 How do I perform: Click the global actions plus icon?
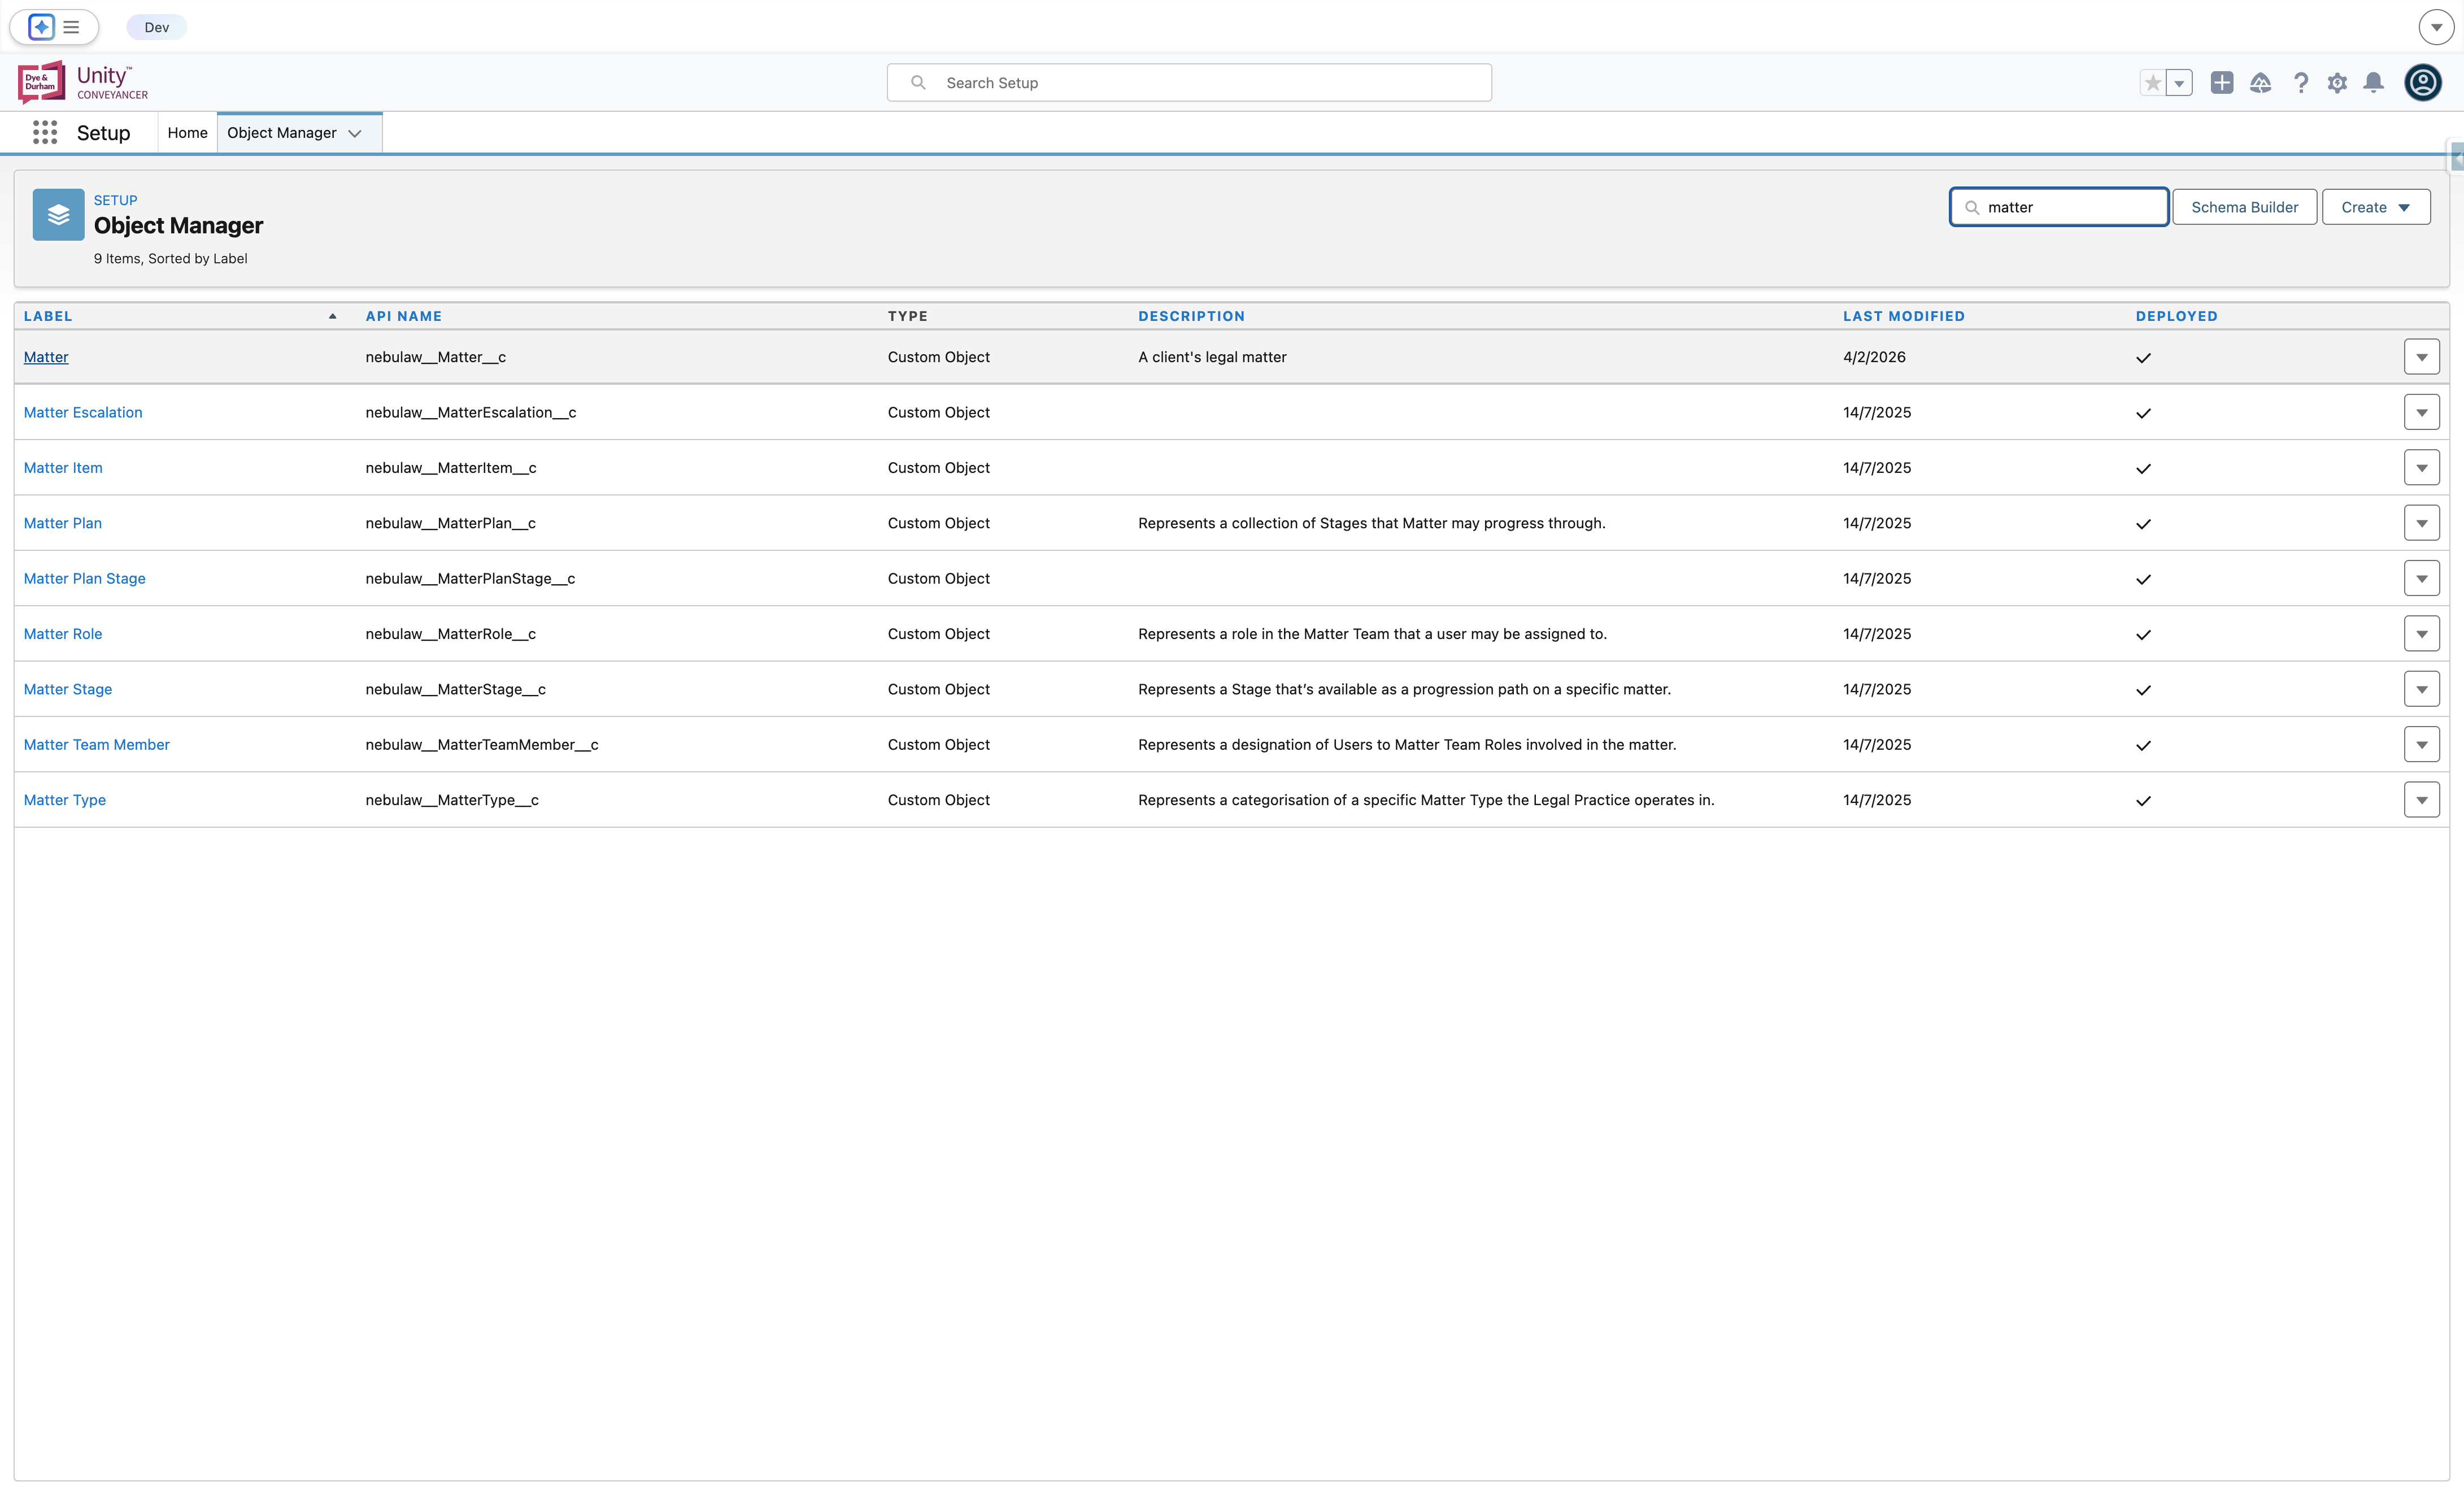pos(2222,83)
